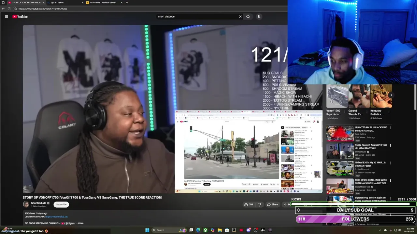The width and height of the screenshot is (417, 234).
Task: Open the YouTube hamburger guide menu
Action: (6, 17)
